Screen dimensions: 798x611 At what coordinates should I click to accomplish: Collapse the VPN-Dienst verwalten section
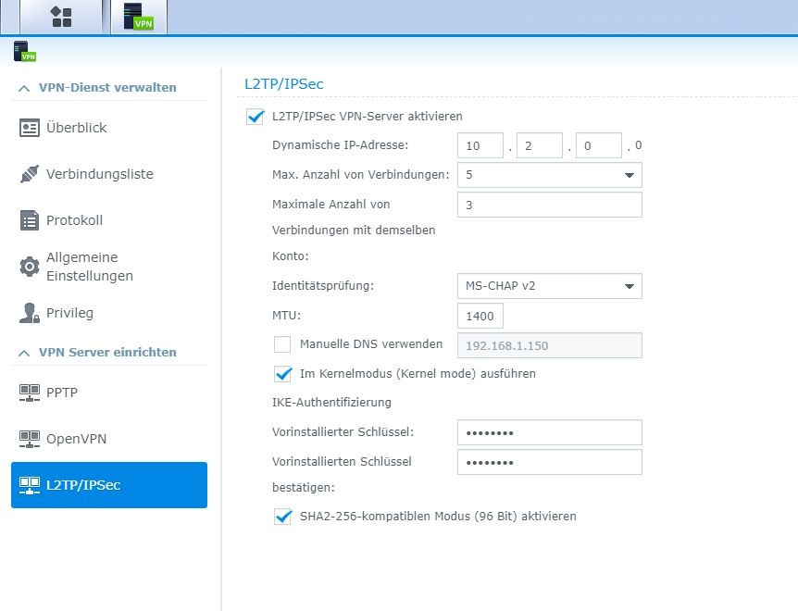coord(23,88)
